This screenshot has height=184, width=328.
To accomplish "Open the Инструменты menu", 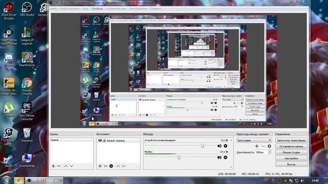I will tap(138, 9).
